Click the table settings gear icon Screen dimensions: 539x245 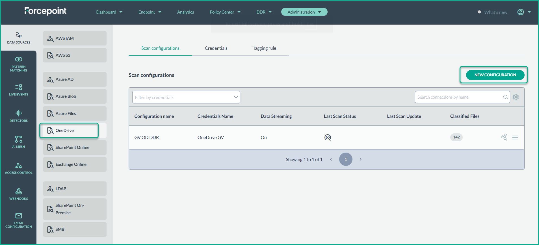point(516,97)
